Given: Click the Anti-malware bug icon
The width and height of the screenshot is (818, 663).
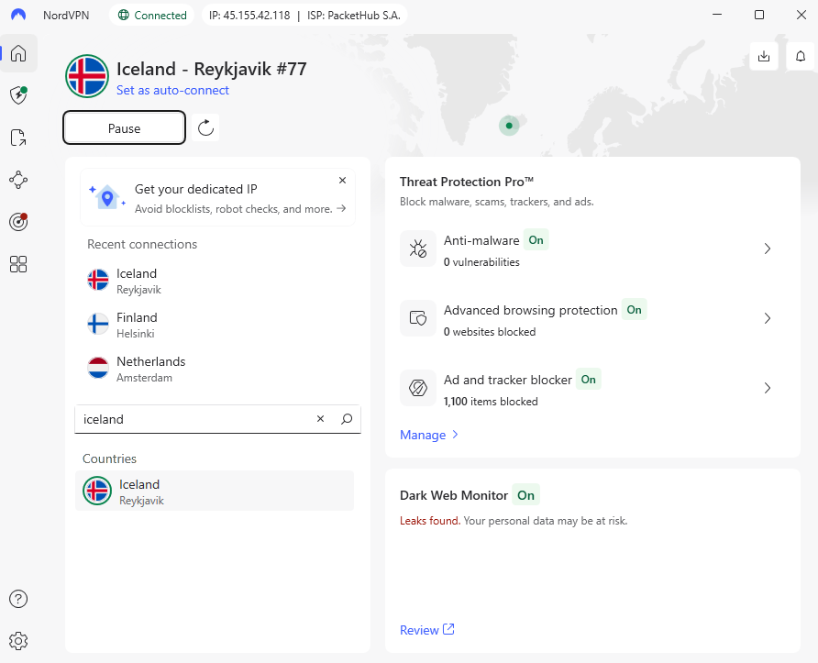Looking at the screenshot, I should point(418,249).
